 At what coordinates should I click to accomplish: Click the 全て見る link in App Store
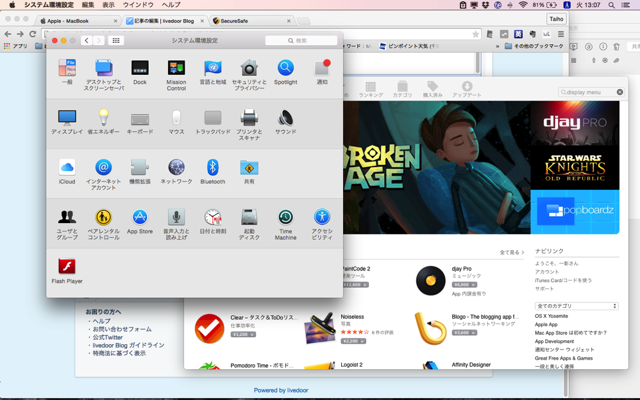pos(512,253)
